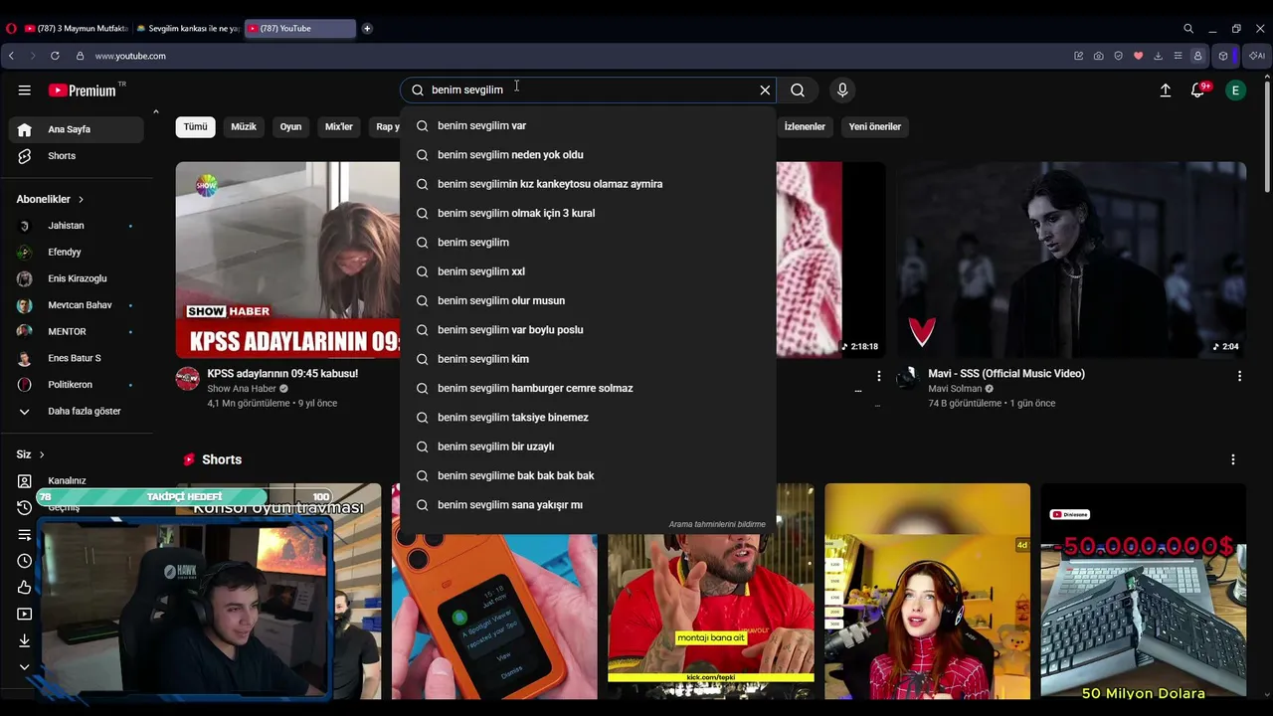Open the shield privacy protection icon
The width and height of the screenshot is (1273, 716).
tap(1118, 56)
